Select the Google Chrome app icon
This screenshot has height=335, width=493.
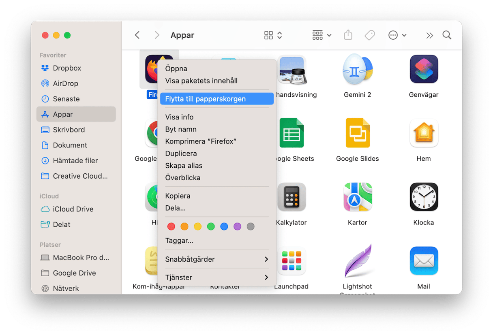[151, 133]
